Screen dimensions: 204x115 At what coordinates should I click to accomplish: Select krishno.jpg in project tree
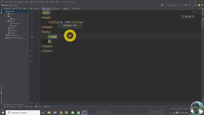coord(15,23)
